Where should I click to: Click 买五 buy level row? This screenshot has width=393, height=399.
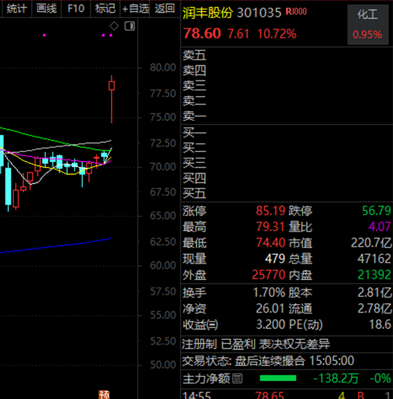pos(287,194)
